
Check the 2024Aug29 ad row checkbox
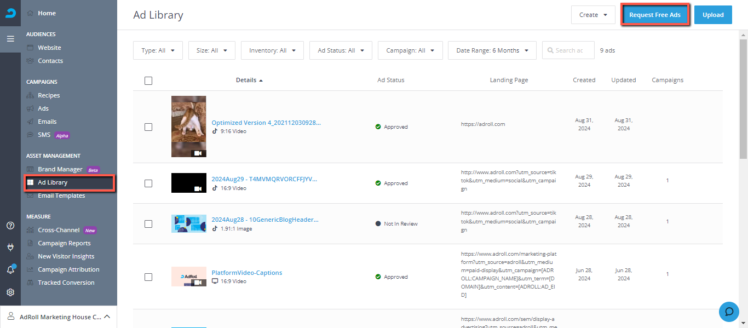click(148, 183)
